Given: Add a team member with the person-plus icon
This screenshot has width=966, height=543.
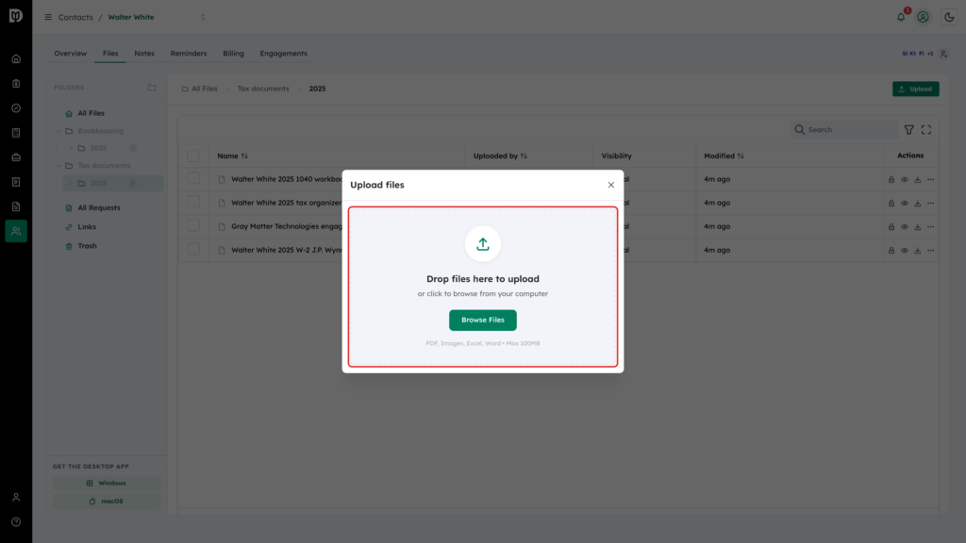Looking at the screenshot, I should click(x=943, y=54).
